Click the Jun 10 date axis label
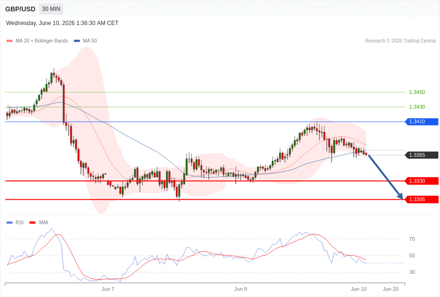Viewport: 440px width, 297px height. click(x=359, y=289)
